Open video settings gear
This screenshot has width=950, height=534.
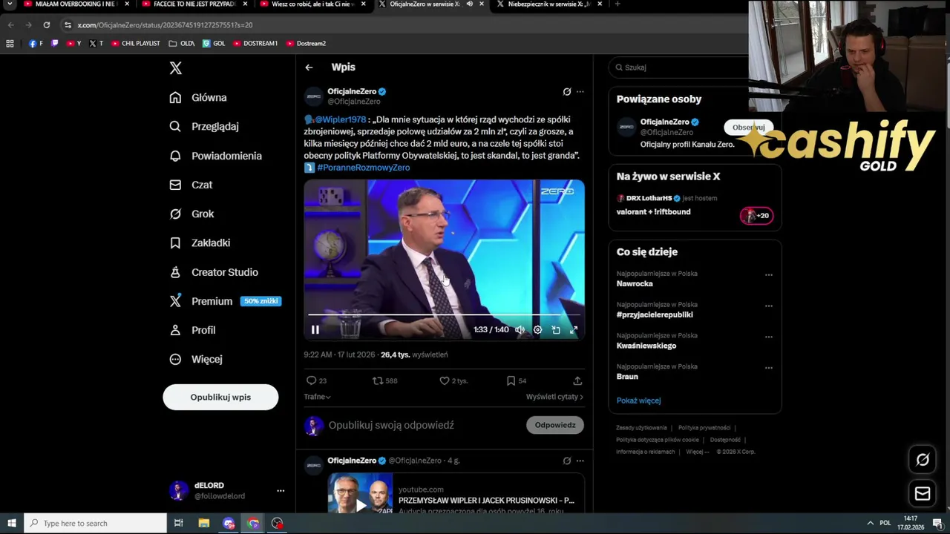(538, 330)
